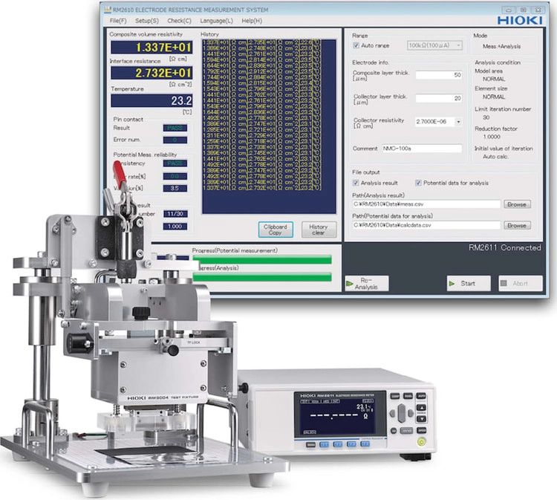
Task: Open the 100kΩ(100µA) range dropdown
Action: coord(434,45)
